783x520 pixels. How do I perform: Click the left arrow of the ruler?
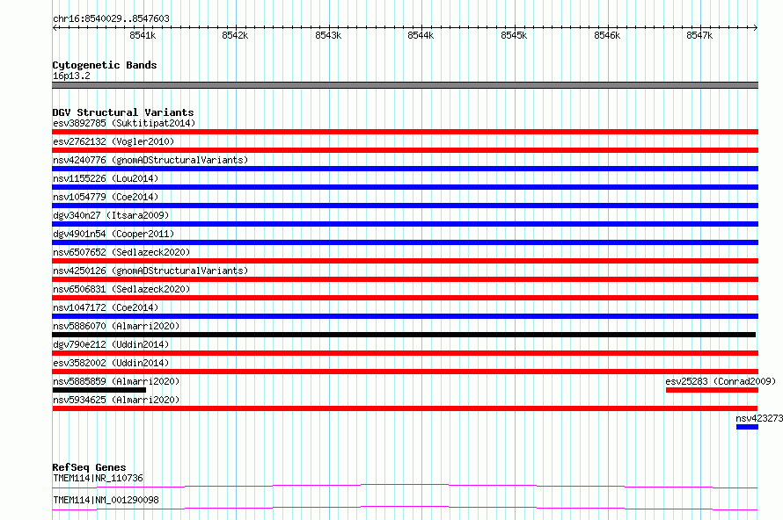[x=55, y=27]
